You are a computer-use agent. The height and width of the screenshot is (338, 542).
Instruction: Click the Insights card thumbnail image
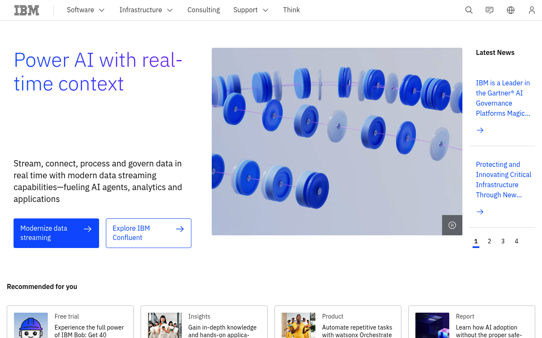165,325
